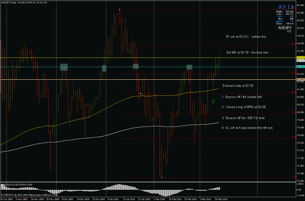Click the '10 Feb 2010' date on time axis

click(x=175, y=199)
